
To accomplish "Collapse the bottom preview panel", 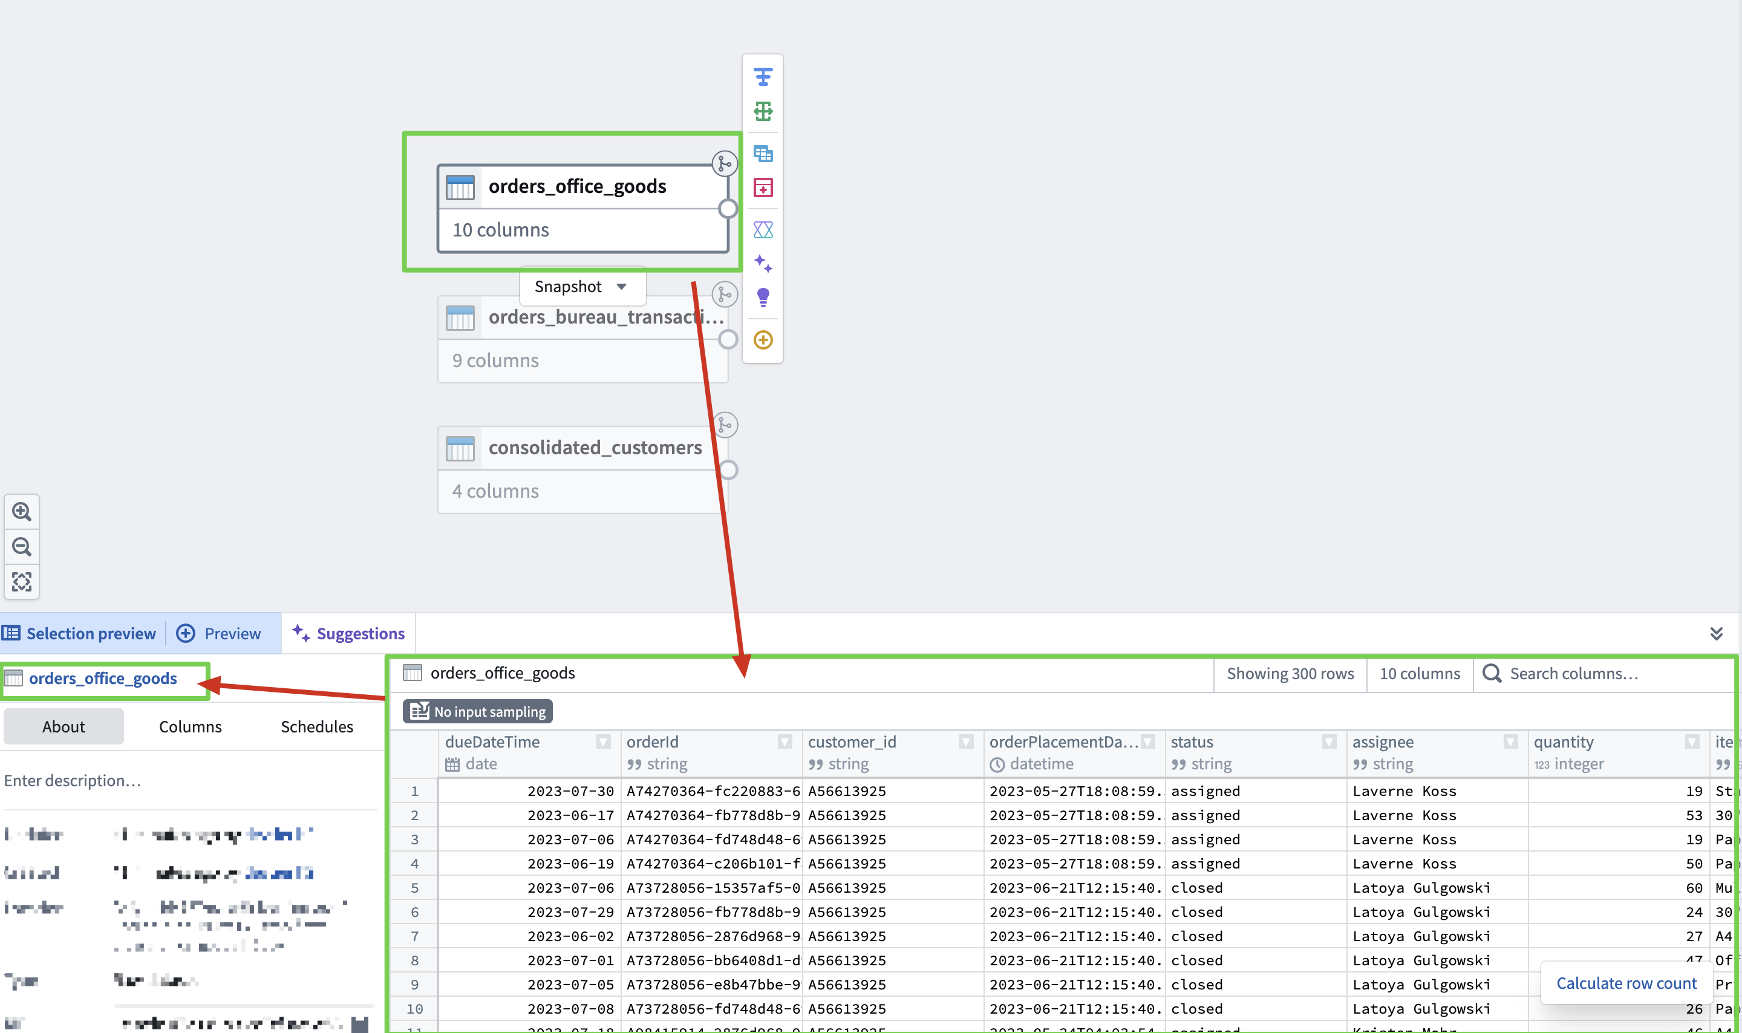I will pyautogui.click(x=1716, y=633).
